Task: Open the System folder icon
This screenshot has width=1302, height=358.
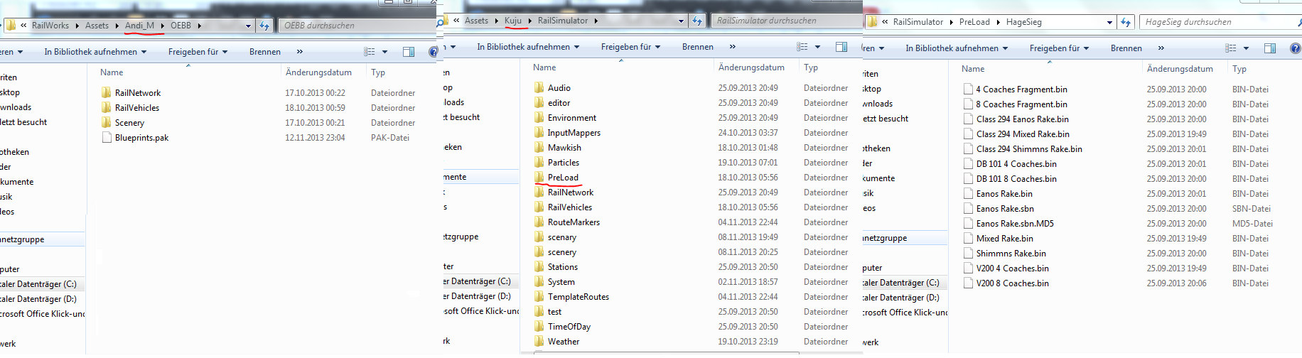Action: coord(539,282)
